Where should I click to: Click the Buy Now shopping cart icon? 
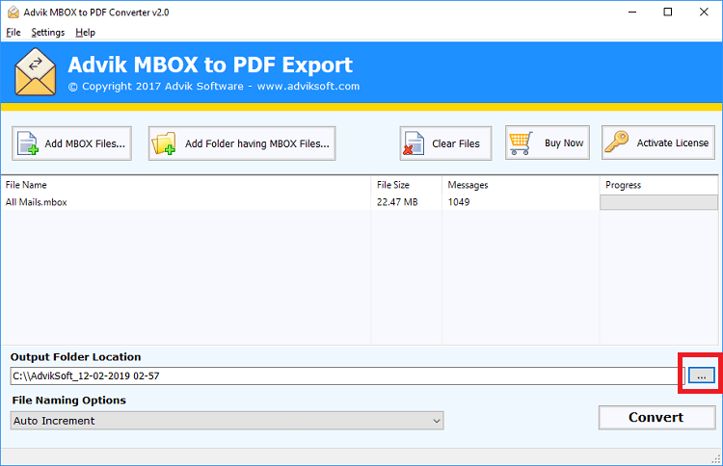coord(522,143)
